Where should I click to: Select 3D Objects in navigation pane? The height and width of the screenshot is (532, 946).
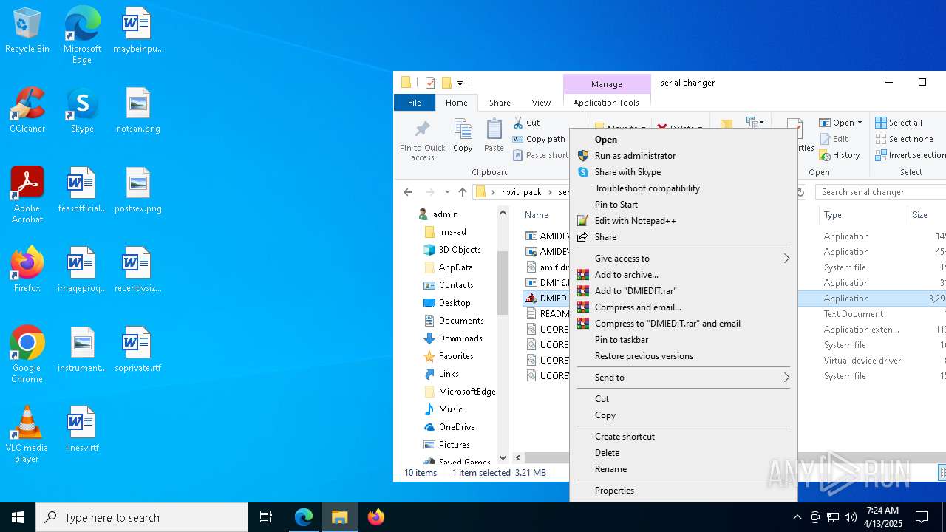(x=459, y=250)
